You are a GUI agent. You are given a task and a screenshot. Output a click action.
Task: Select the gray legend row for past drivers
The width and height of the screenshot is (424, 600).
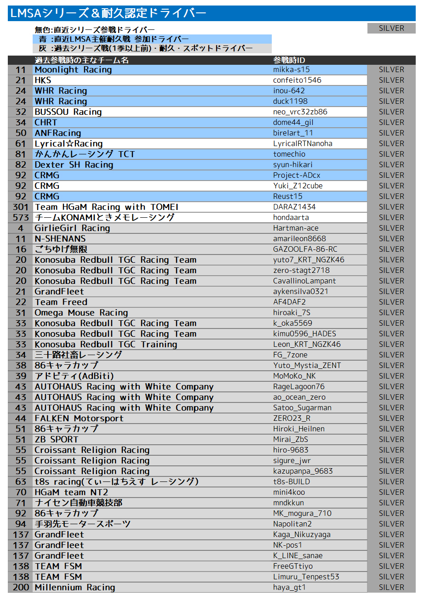(152, 48)
